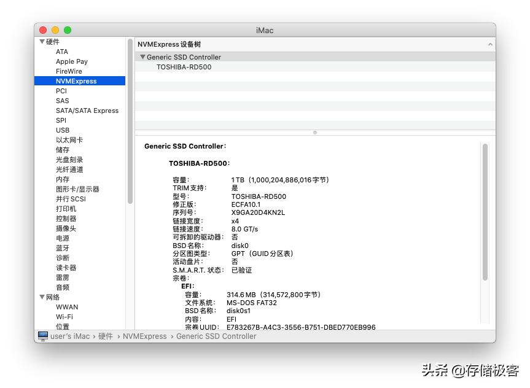This screenshot has height=388, width=530.
Task: Select Wi-Fi under the 网络 section
Action: [x=68, y=317]
